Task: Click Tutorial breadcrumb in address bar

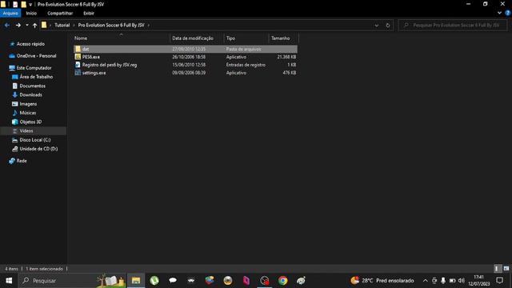Action: [x=62, y=25]
